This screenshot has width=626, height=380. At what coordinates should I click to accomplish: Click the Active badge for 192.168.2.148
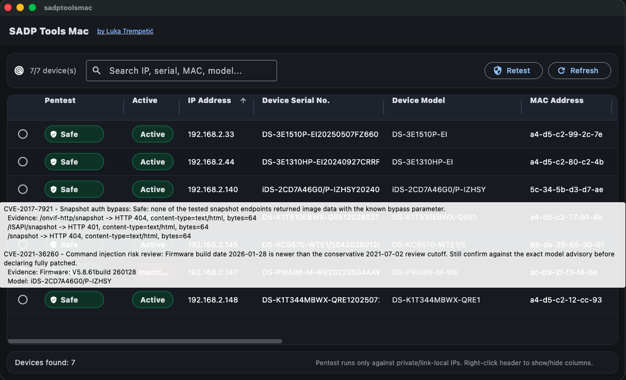(152, 300)
